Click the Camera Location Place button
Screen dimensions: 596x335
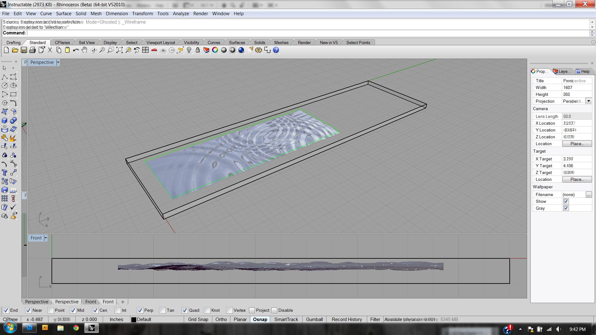pyautogui.click(x=577, y=144)
